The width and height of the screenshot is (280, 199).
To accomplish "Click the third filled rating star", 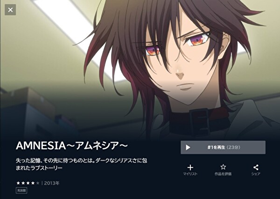I will (x=28, y=183).
